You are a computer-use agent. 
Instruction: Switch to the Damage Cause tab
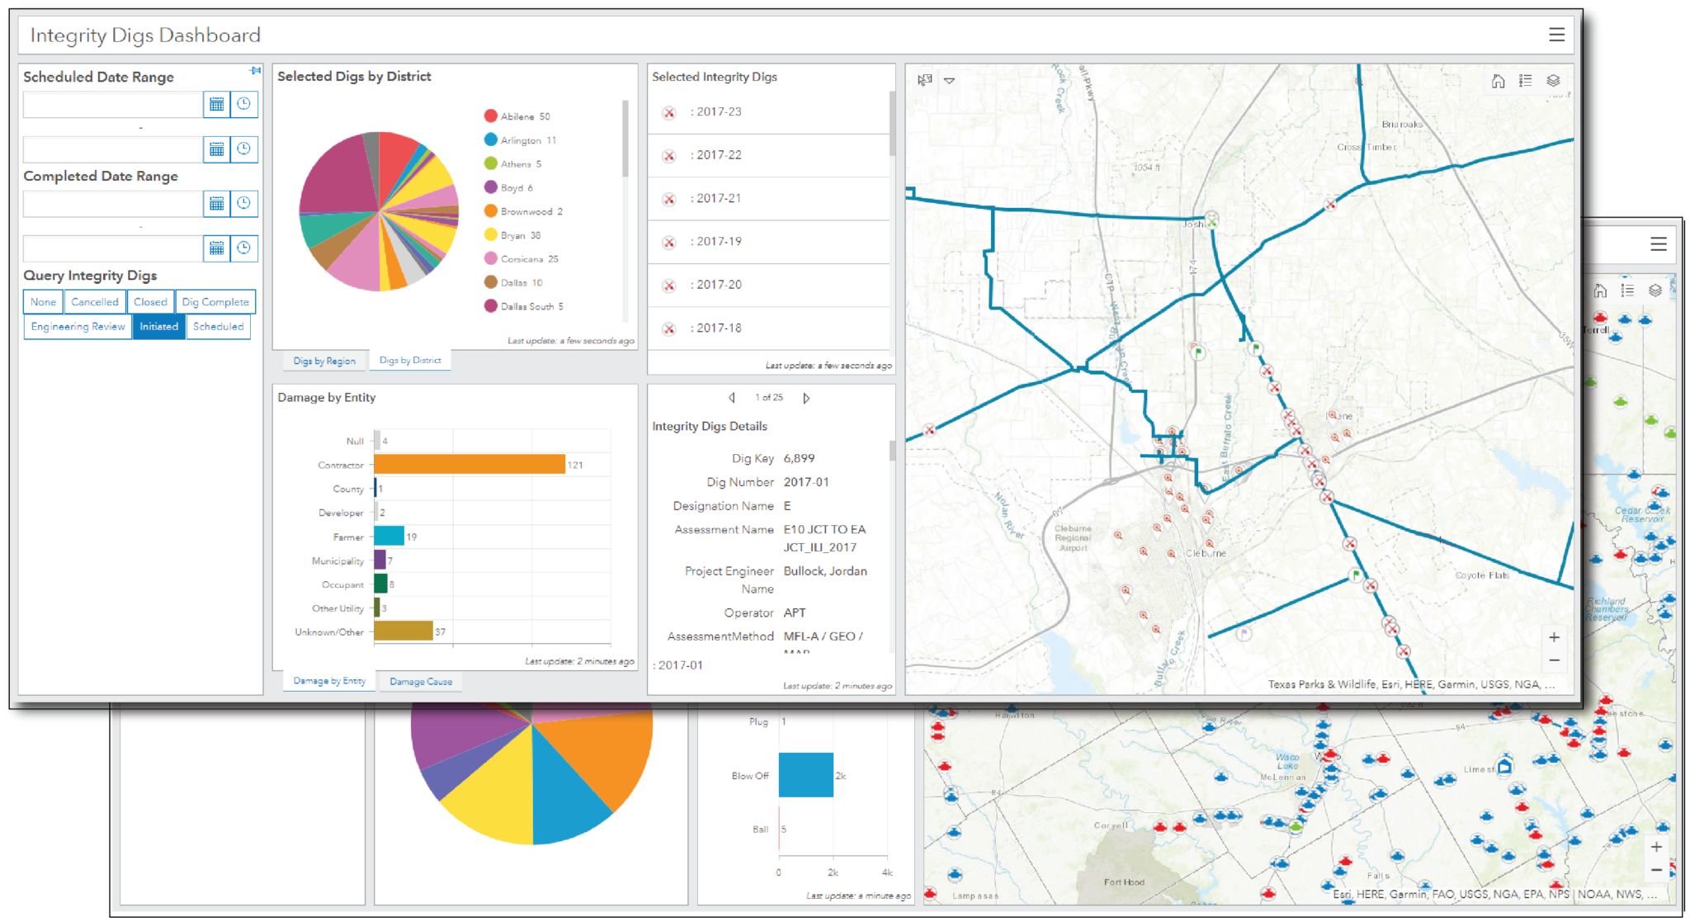point(421,682)
